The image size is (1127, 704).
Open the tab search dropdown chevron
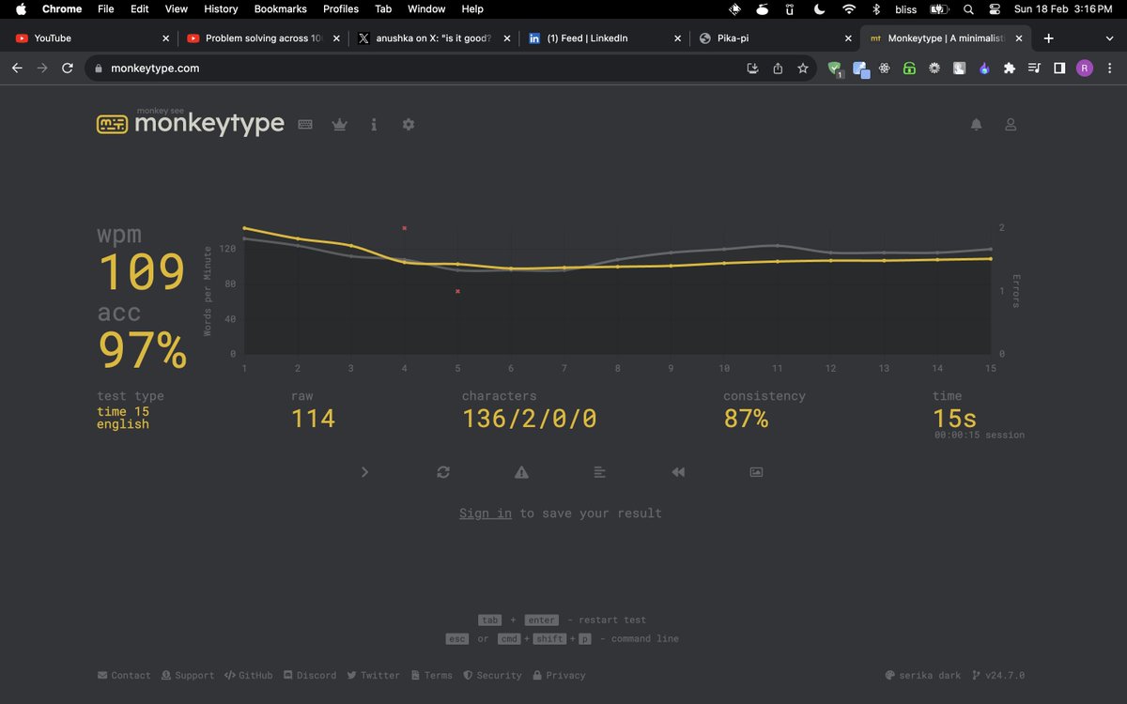click(x=1109, y=38)
